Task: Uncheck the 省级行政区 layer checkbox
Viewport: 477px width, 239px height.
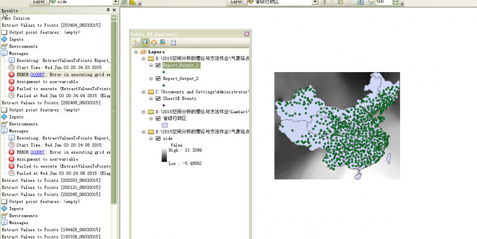Action: click(x=158, y=119)
